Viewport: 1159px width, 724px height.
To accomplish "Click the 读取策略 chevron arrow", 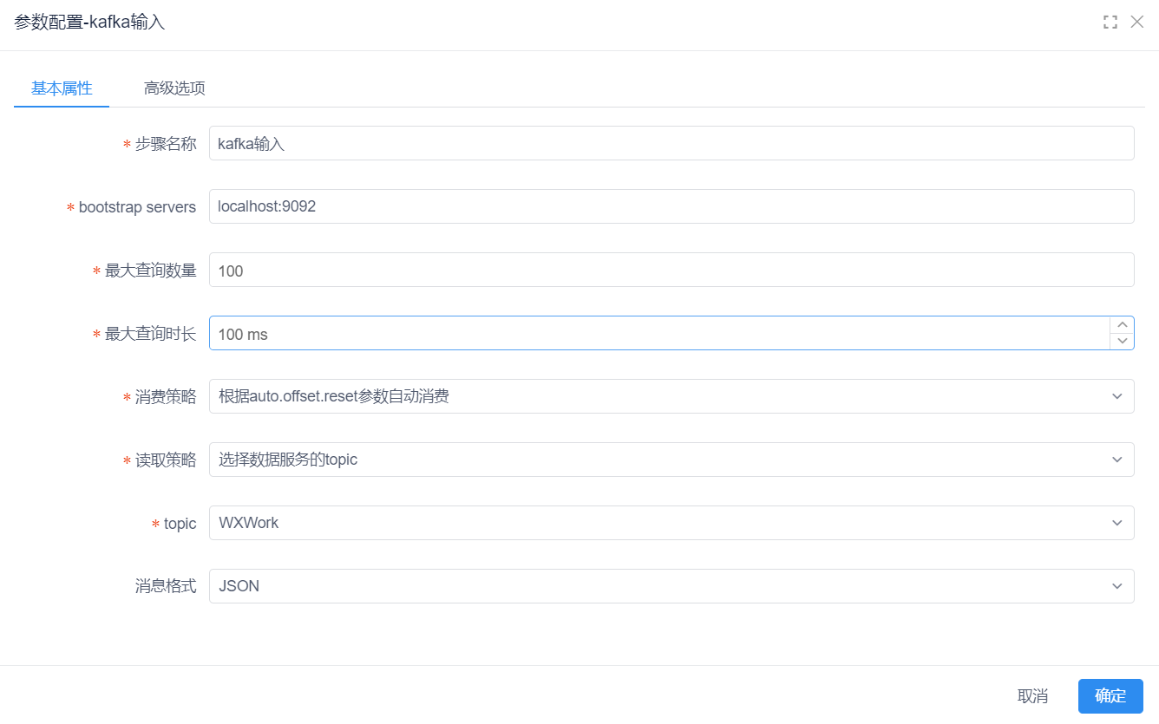I will pos(1117,460).
